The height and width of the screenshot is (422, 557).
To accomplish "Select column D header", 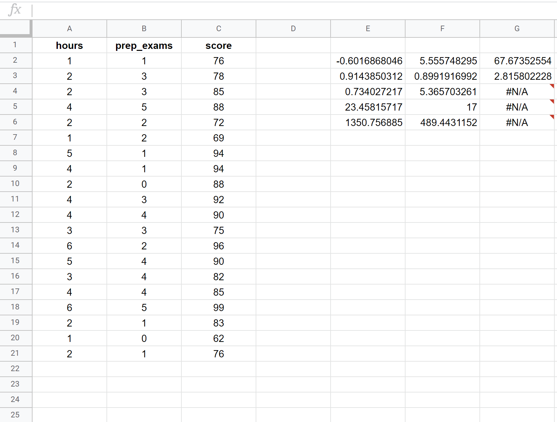I will (293, 29).
